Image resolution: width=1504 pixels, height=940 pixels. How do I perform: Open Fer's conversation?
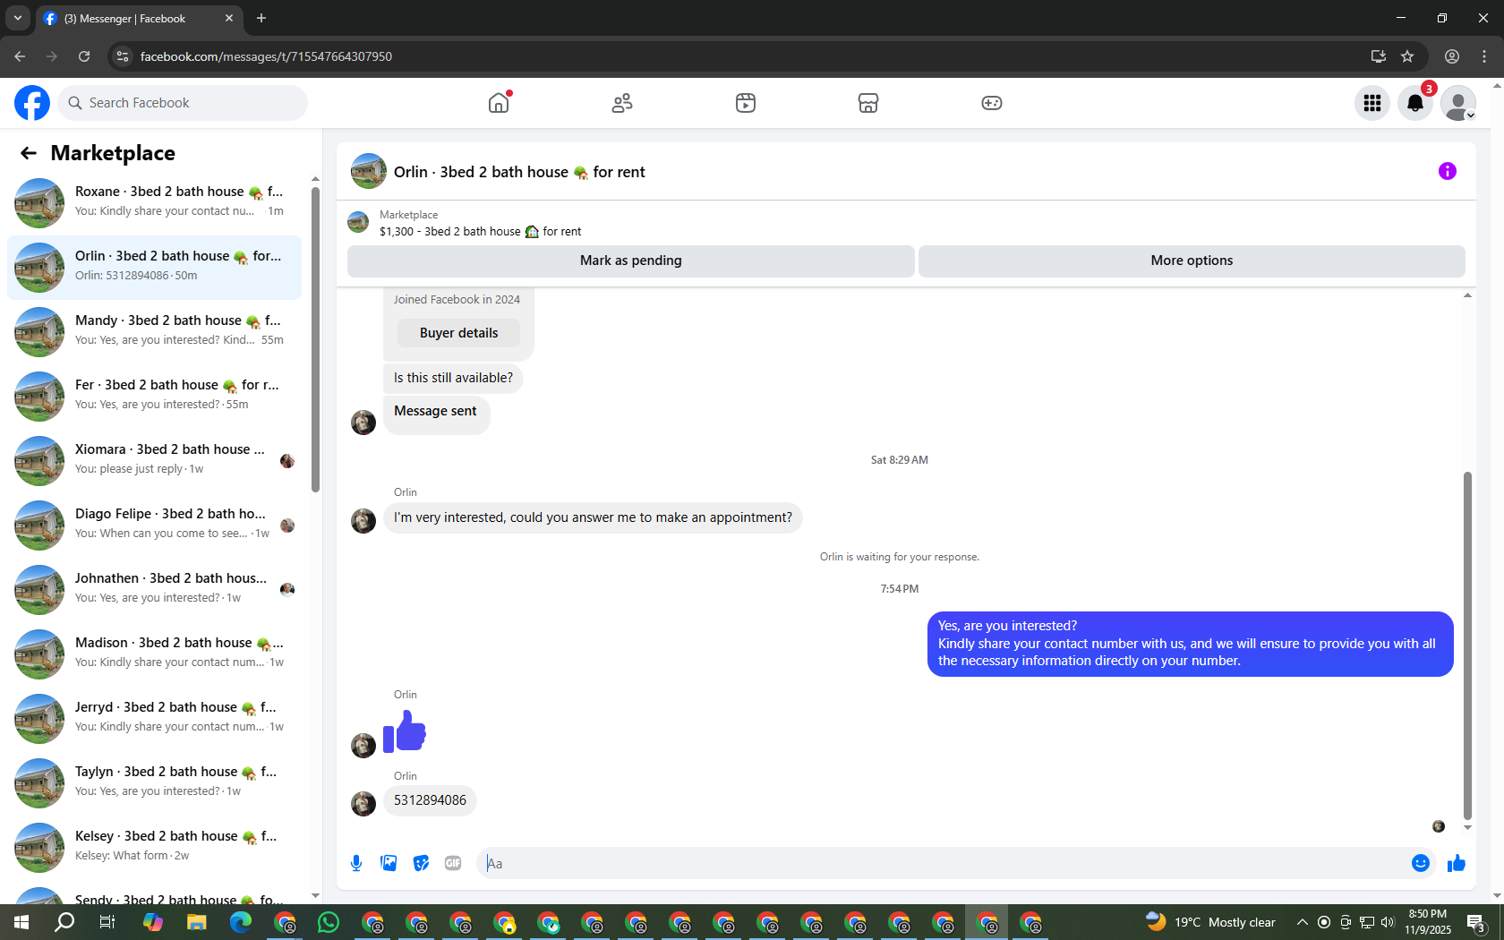[154, 396]
